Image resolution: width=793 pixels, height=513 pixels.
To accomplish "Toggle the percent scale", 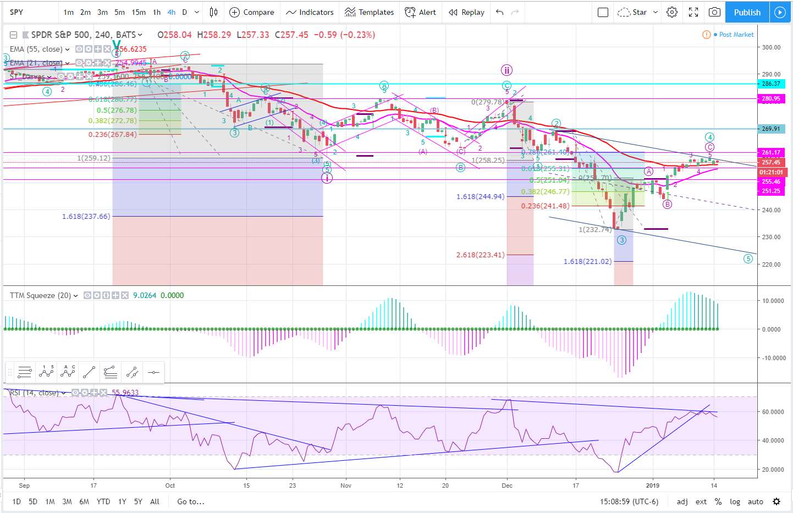I will pyautogui.click(x=718, y=501).
